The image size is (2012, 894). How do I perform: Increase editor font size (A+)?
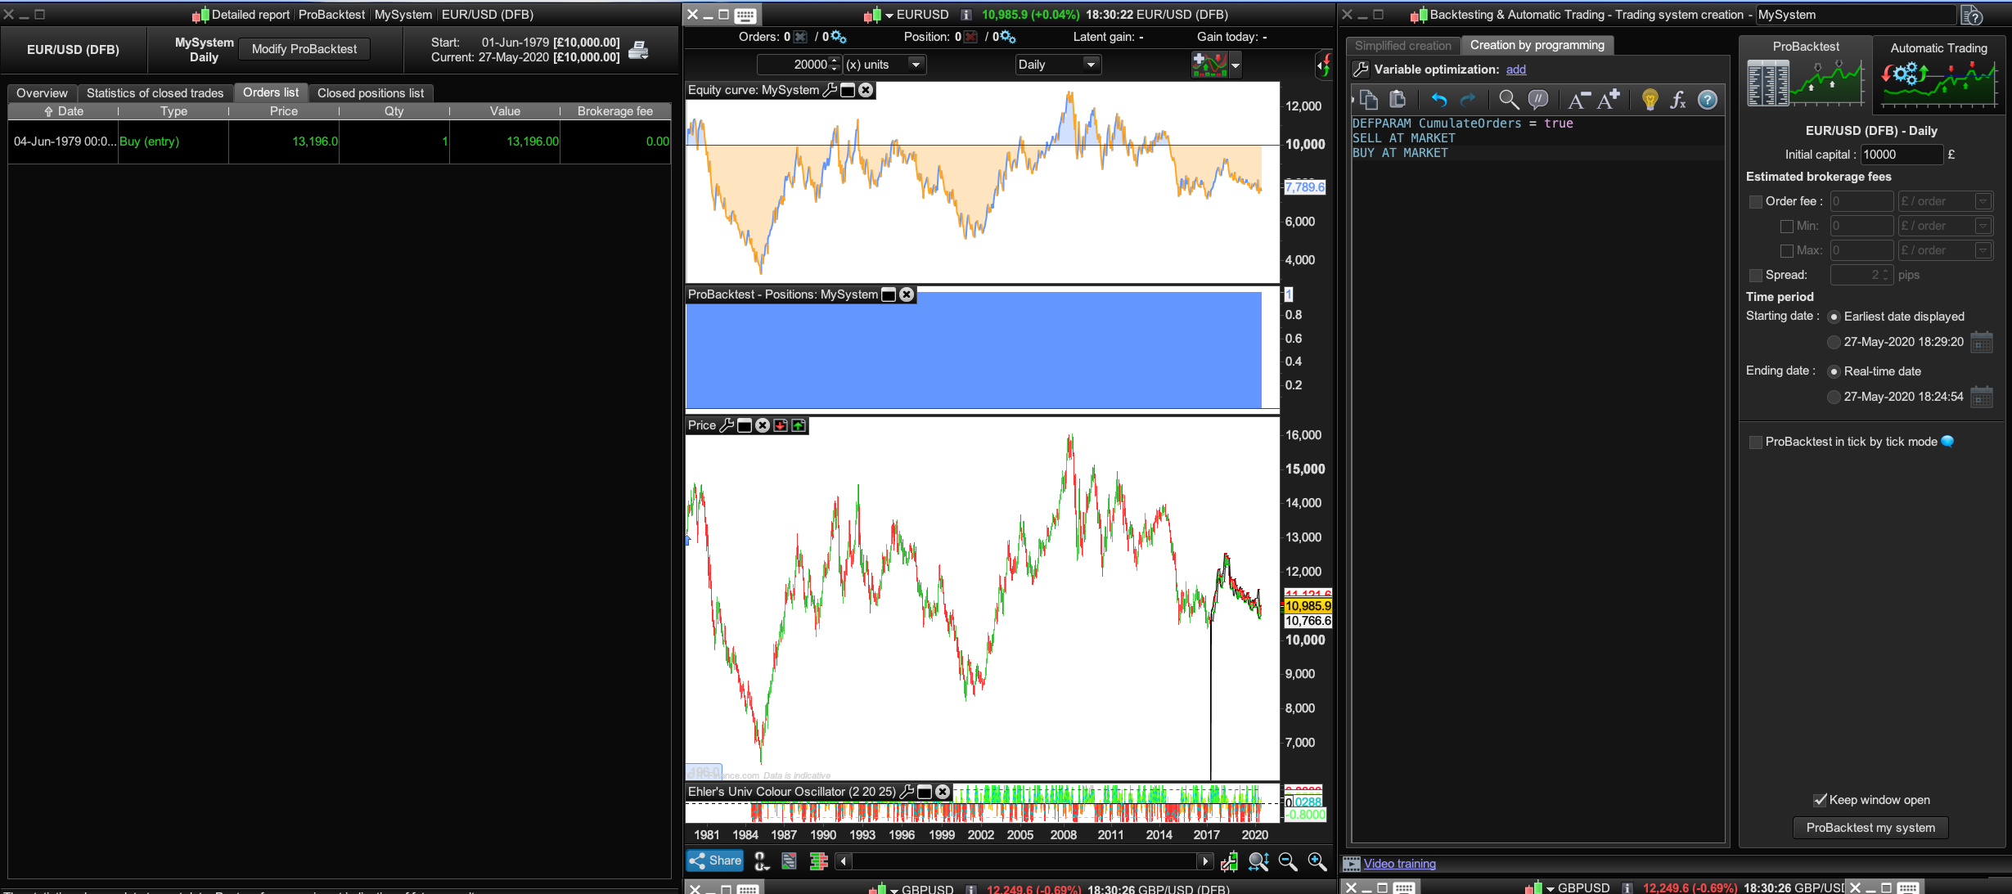[1608, 100]
